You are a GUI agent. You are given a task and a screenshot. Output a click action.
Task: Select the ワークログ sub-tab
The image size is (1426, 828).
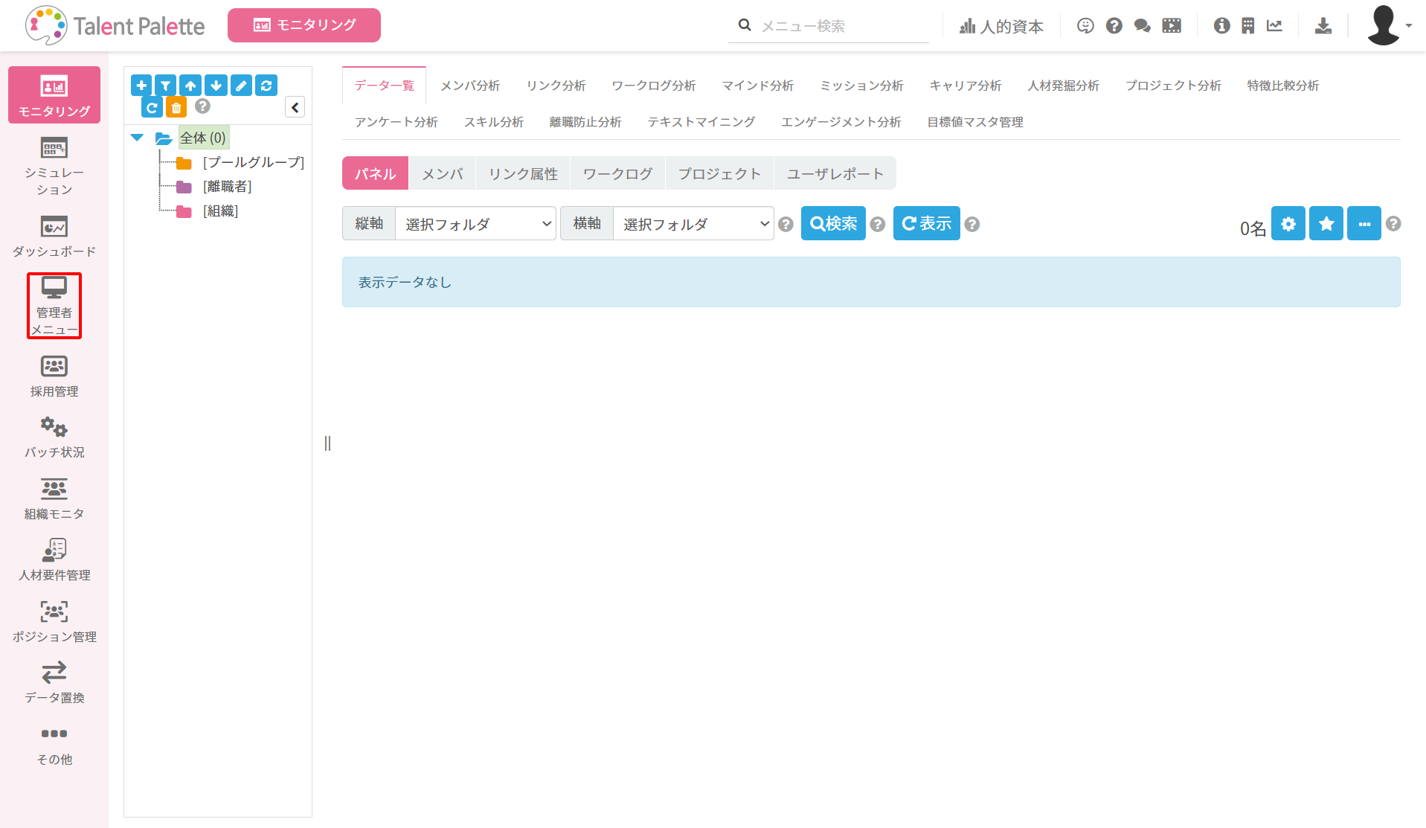click(617, 174)
